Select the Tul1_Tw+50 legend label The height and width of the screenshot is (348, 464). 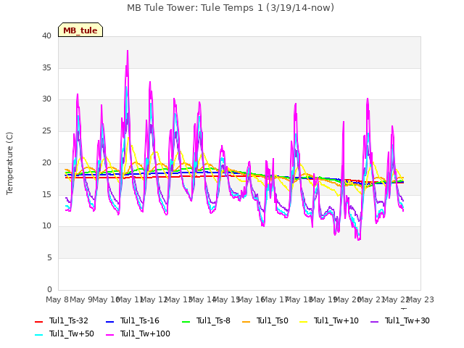(72, 333)
